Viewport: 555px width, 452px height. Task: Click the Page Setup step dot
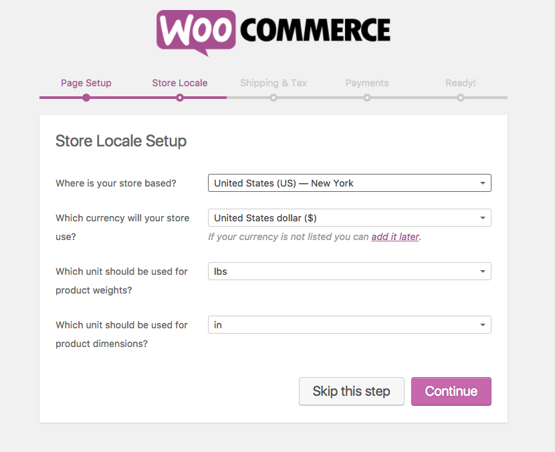[x=86, y=98]
